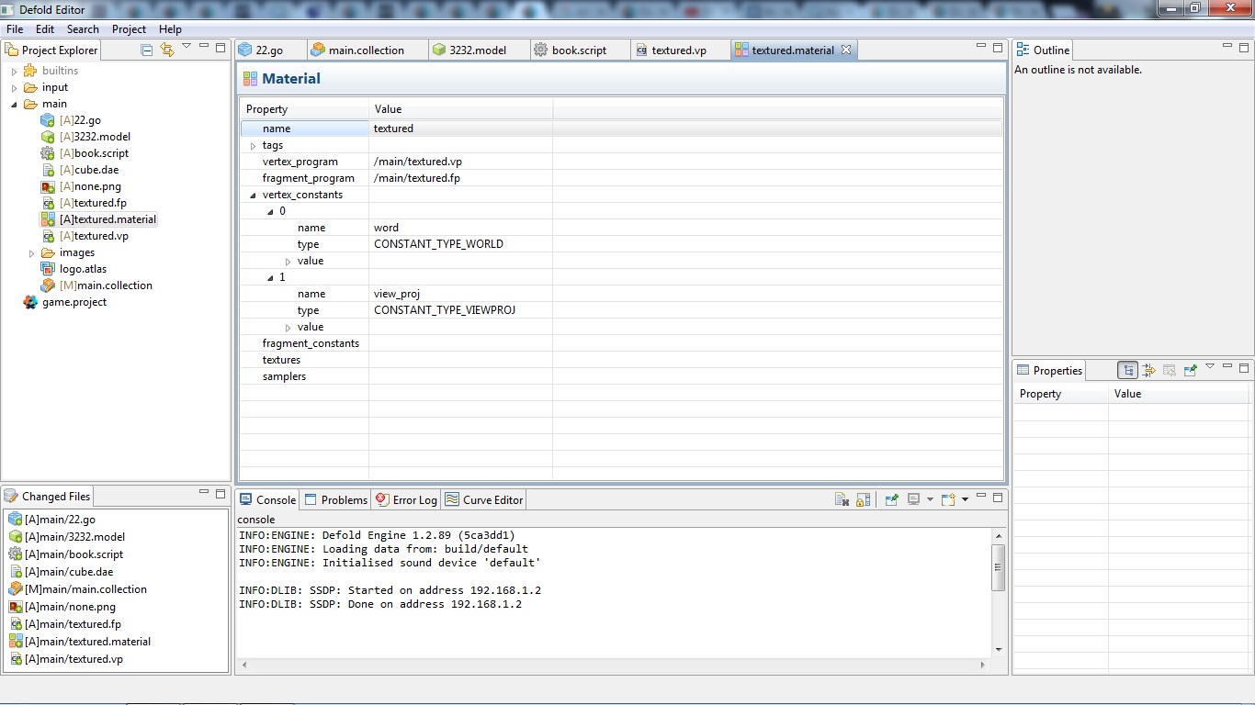Toggle Link with Editor in Project Explorer
This screenshot has height=705, width=1255.
166,50
